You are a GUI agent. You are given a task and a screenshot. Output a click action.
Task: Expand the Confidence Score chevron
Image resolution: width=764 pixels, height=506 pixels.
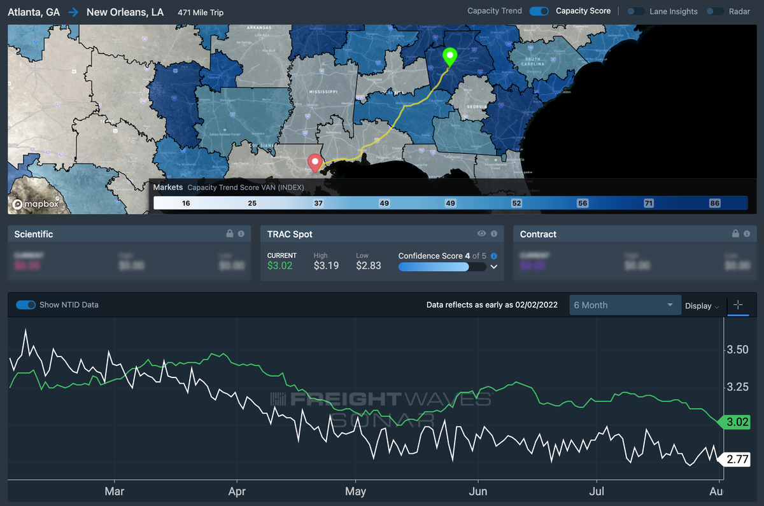click(493, 267)
